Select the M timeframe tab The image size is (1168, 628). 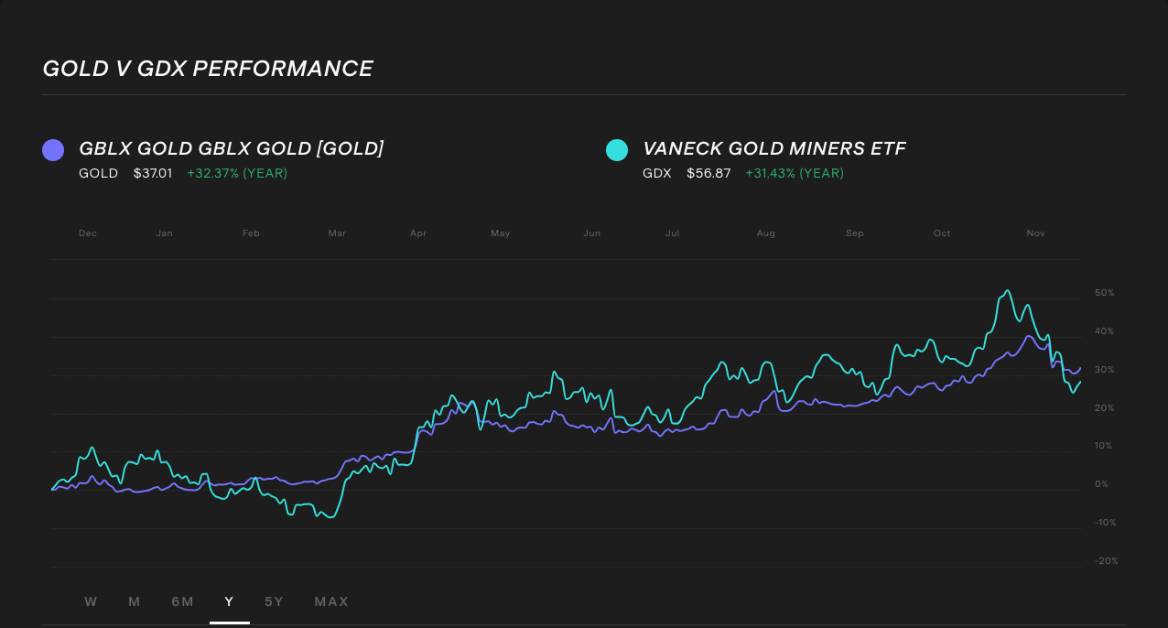pos(134,601)
